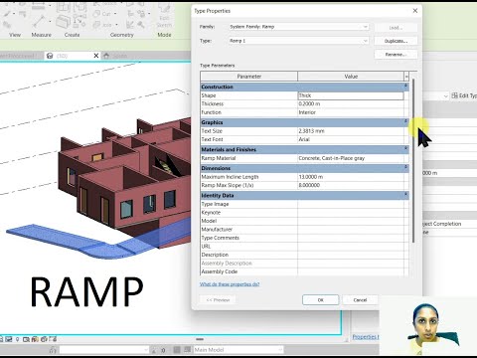Click the Cut geometry icon
This screenshot has height=358, width=477.
point(96,14)
